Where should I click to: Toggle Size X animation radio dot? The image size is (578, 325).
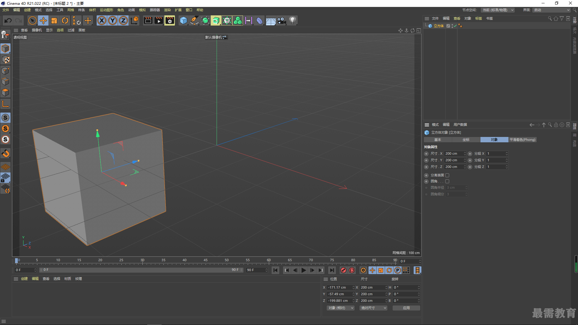click(426, 153)
